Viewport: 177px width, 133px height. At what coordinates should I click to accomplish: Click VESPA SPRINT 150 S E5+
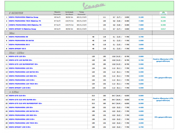pyautogui.click(x=20, y=127)
